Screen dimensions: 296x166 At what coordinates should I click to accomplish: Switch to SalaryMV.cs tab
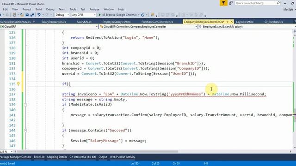click(84, 22)
